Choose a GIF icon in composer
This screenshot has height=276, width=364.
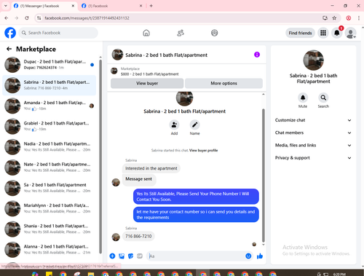(140, 256)
